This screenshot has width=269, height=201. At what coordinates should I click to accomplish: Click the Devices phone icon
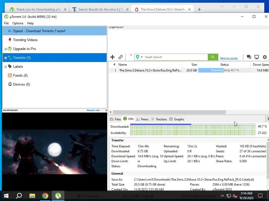[10, 84]
